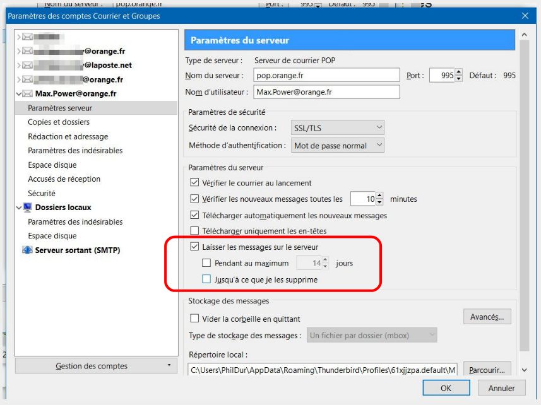
Task: Open Sécurité settings in account tree
Action: coord(42,194)
